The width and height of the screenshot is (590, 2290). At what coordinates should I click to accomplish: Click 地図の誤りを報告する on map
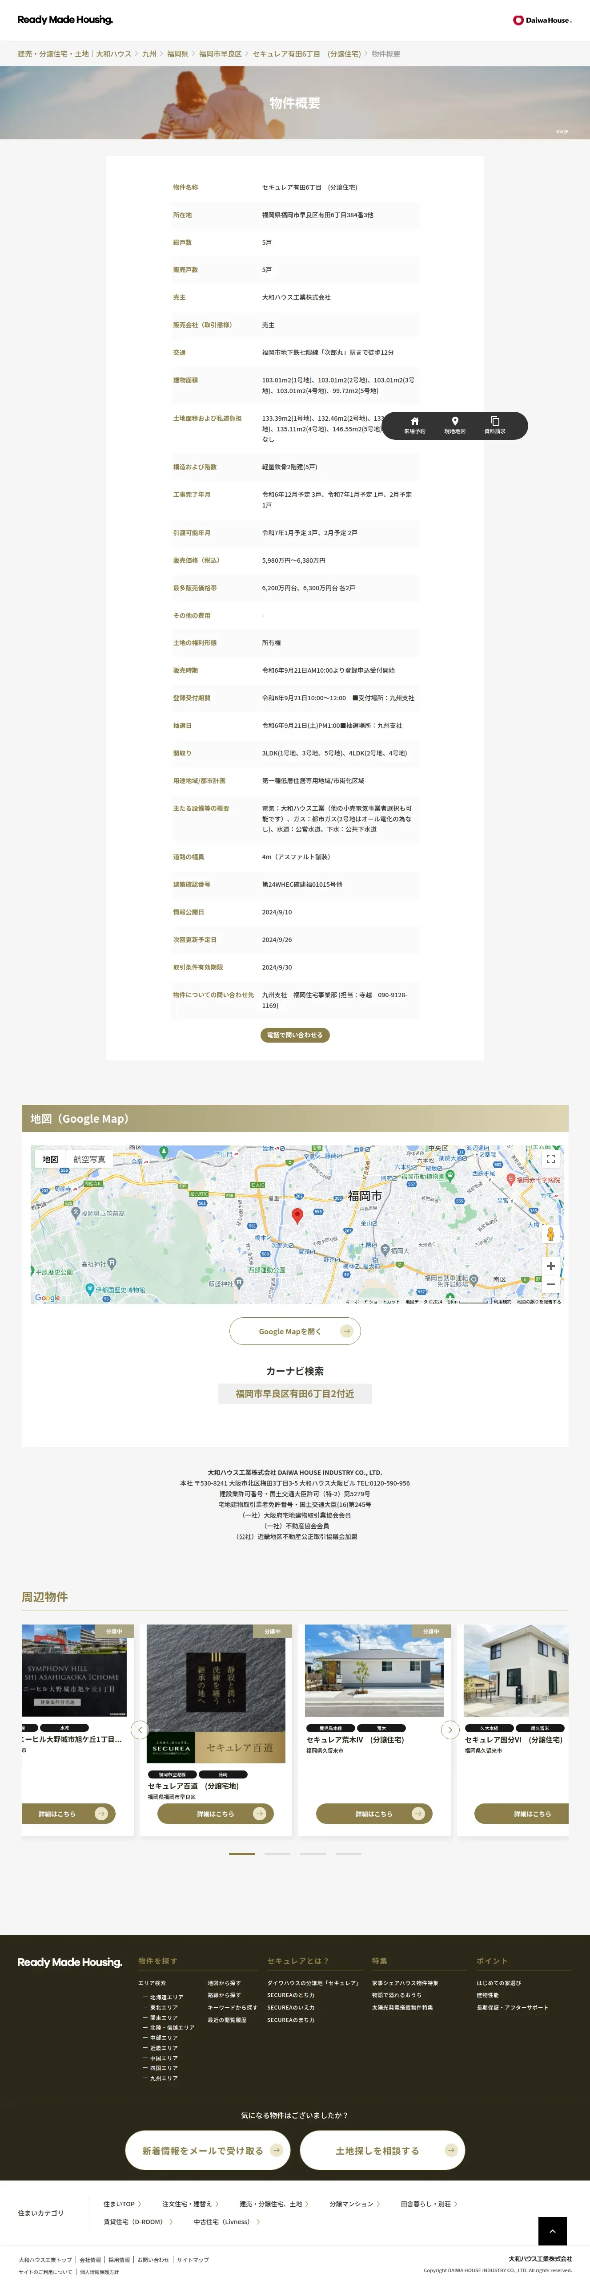click(x=538, y=1301)
